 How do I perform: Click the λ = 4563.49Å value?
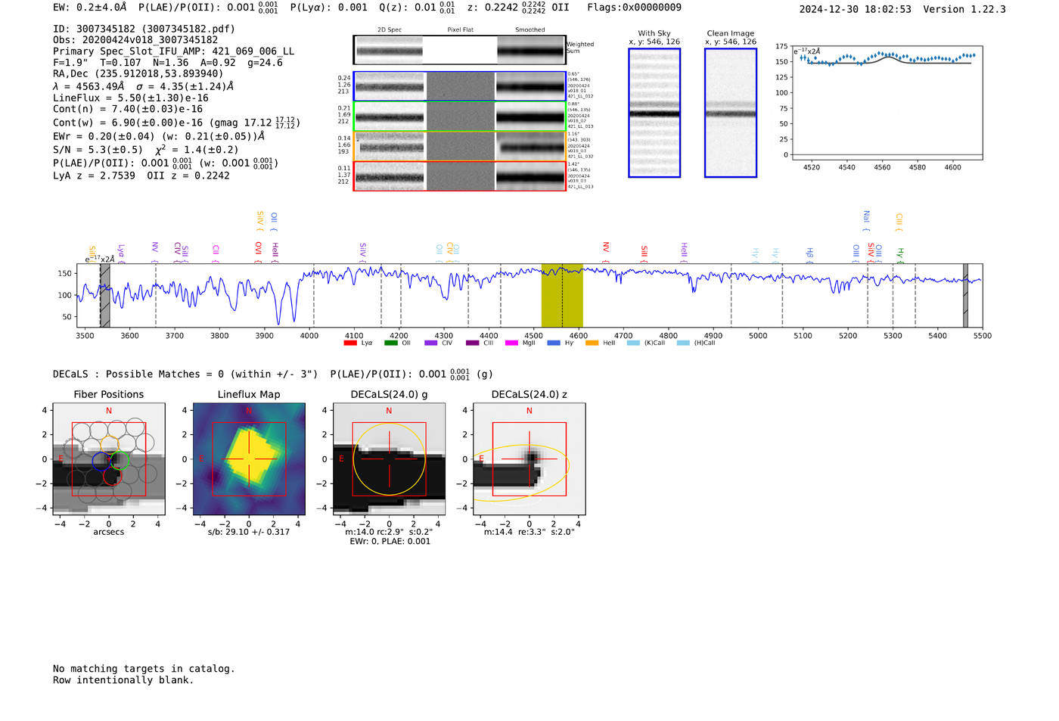coord(89,86)
